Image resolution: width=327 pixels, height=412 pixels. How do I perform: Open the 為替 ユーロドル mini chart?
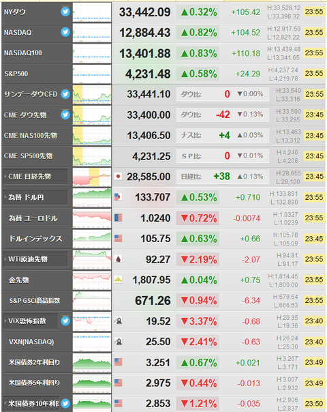pyautogui.click(x=92, y=218)
